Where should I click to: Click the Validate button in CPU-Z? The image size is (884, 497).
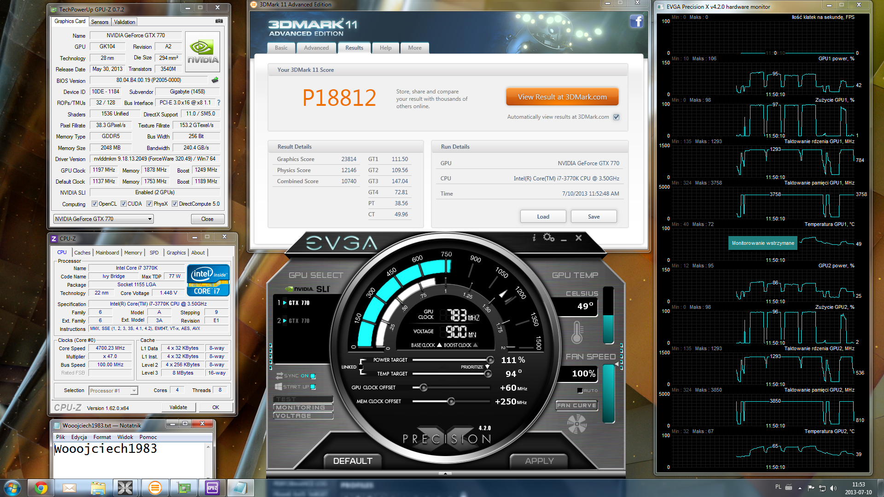pos(178,407)
